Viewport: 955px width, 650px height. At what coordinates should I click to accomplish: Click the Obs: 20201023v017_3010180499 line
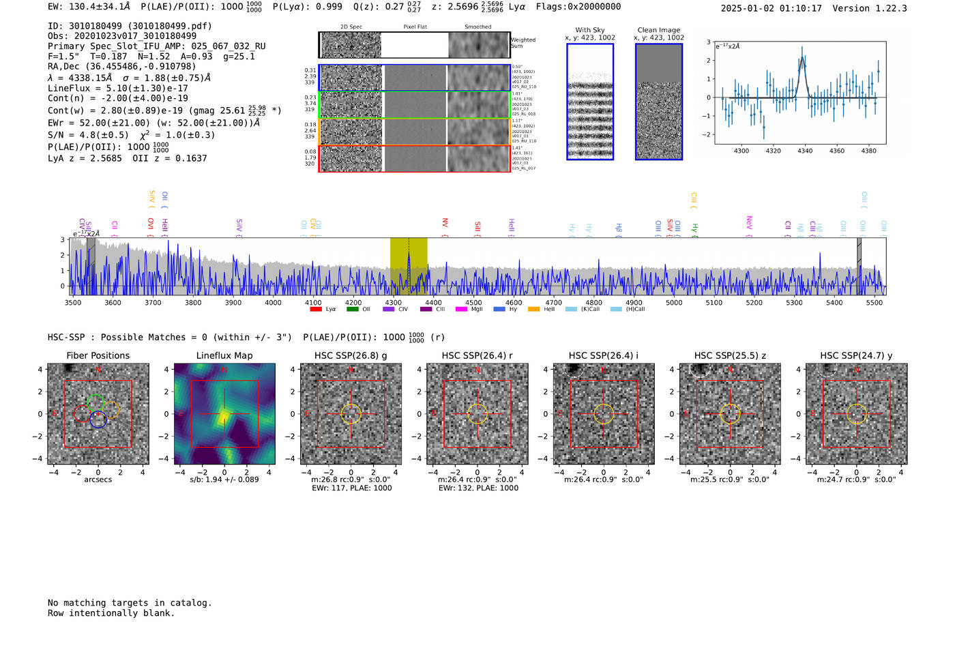click(122, 36)
